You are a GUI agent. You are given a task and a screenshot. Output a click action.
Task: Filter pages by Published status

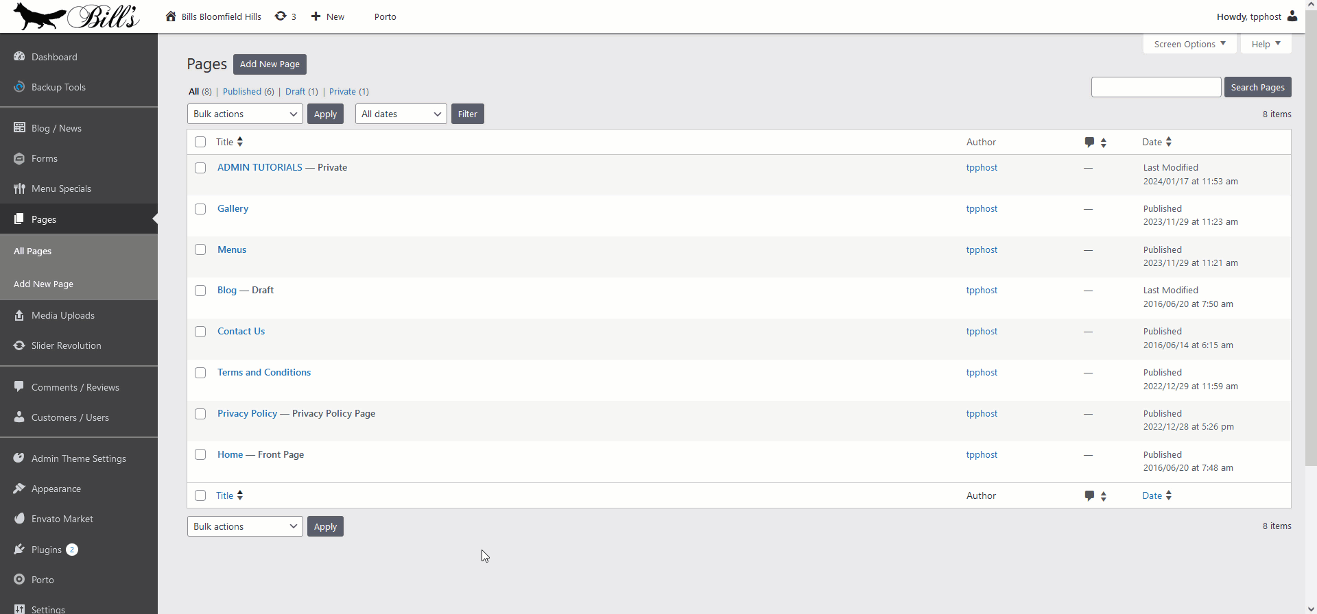pyautogui.click(x=241, y=91)
